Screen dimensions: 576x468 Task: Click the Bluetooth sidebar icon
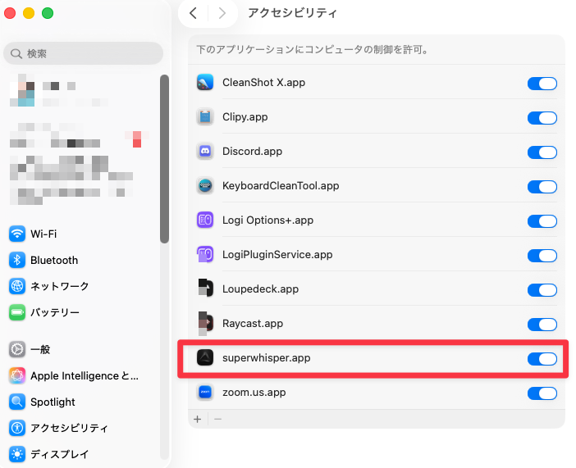tap(17, 260)
